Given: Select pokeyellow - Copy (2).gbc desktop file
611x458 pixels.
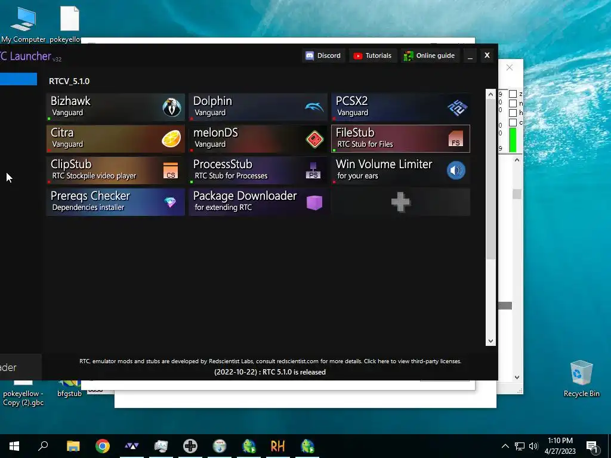Looking at the screenshot, I should (x=23, y=394).
